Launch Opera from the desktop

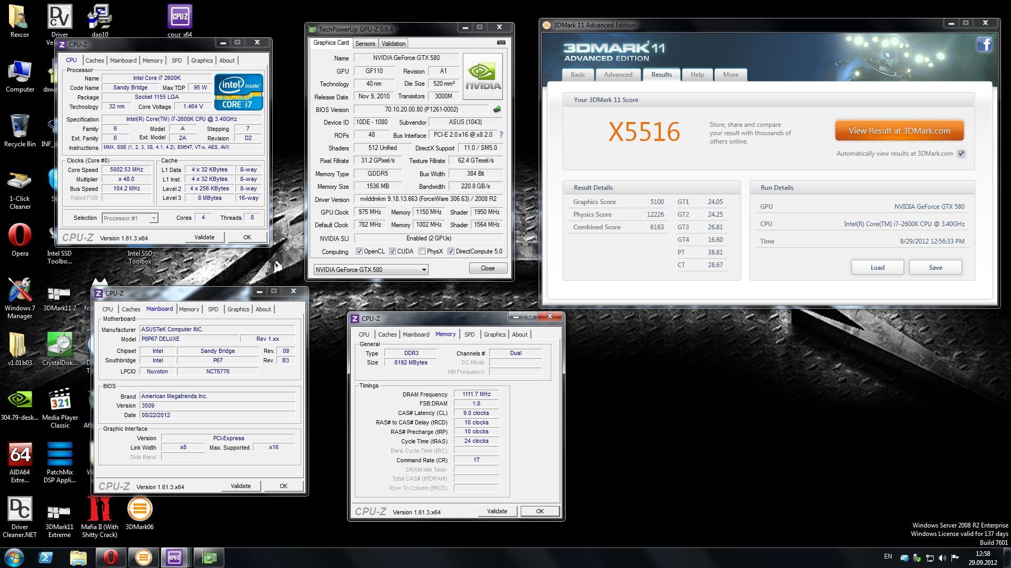(x=19, y=240)
